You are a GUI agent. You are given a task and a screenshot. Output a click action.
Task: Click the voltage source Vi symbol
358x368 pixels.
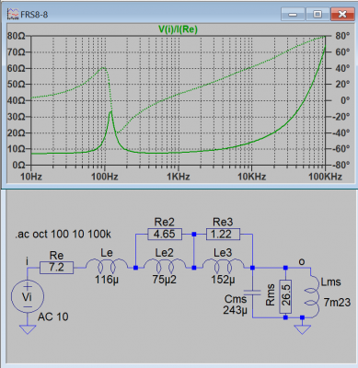pyautogui.click(x=28, y=296)
